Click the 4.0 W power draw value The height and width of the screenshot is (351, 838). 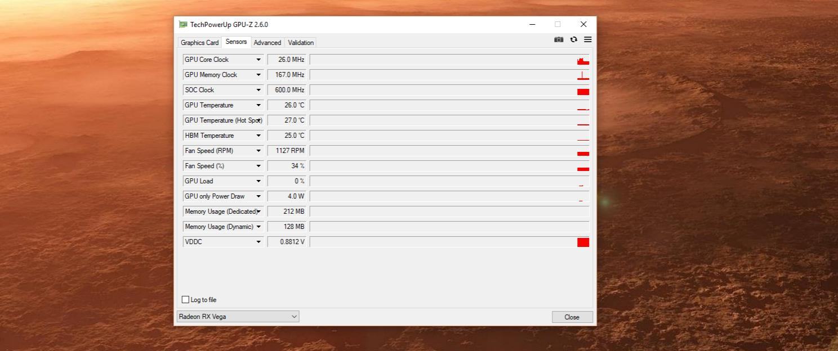[x=287, y=196]
